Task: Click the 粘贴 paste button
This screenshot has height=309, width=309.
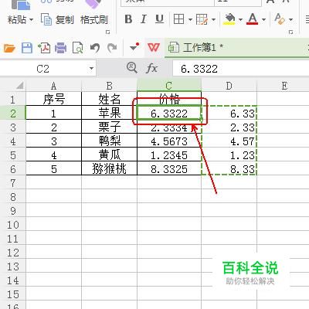Action: coord(17,19)
